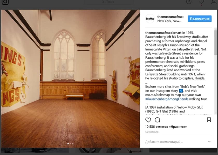Viewport: 218px width, 155px height.
Task: Click the "mo.ma/bobsmap" caption text
Action: click(158, 95)
